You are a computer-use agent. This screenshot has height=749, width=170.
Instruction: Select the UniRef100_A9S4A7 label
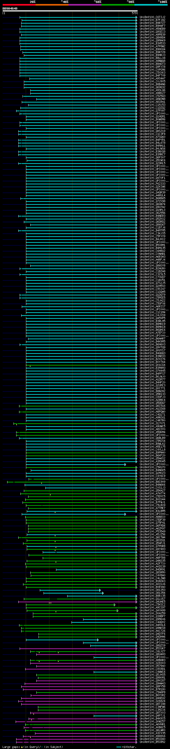[152, 78]
